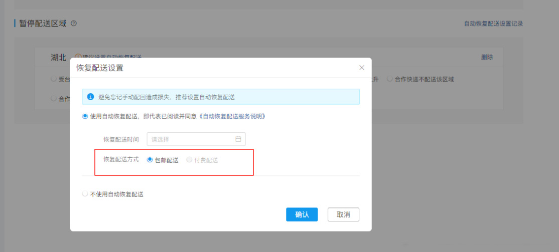This screenshot has width=559, height=252.
Task: Open 自动恢复配送设置记录 link
Action: [x=493, y=24]
